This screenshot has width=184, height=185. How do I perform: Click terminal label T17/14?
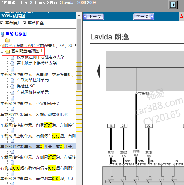pyautogui.click(x=130, y=164)
